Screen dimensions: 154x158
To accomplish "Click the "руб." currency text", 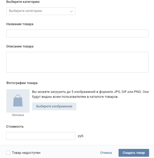I will [x=81, y=136].
